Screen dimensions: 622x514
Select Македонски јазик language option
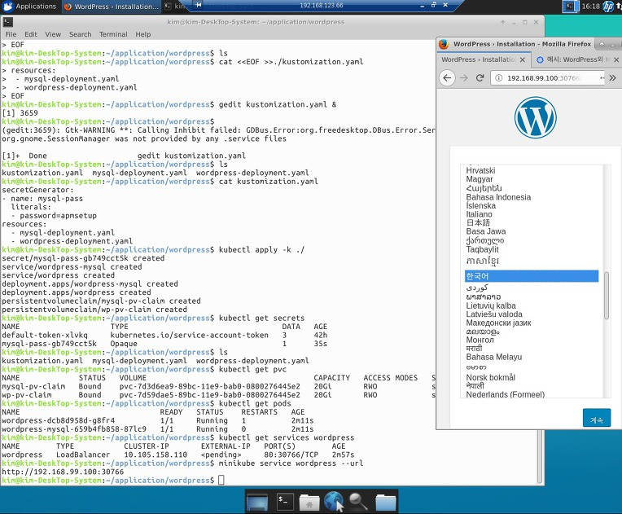pyautogui.click(x=498, y=323)
